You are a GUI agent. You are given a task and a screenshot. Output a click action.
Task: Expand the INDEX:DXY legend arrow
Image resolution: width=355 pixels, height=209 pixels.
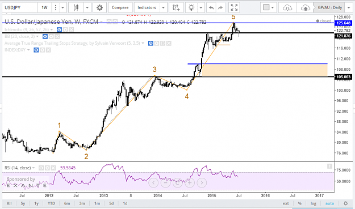click(x=28, y=50)
